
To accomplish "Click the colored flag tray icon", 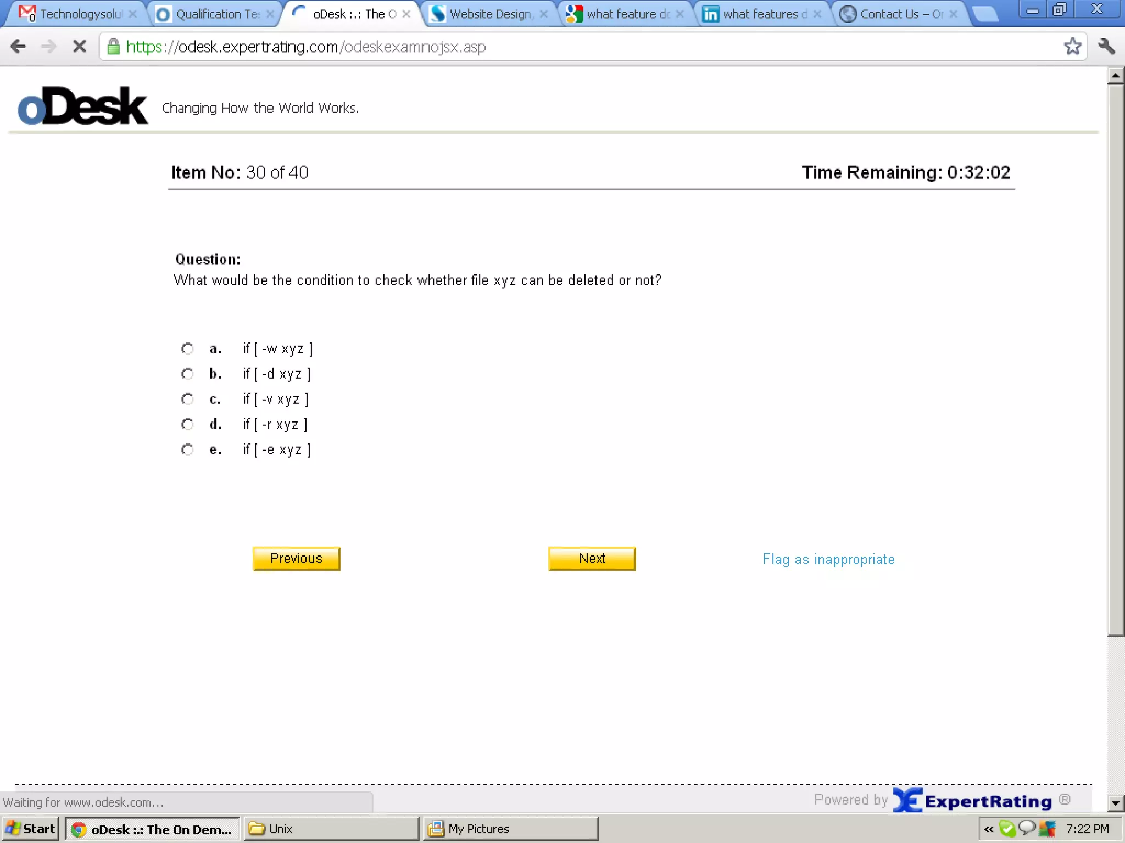I will 1047,828.
